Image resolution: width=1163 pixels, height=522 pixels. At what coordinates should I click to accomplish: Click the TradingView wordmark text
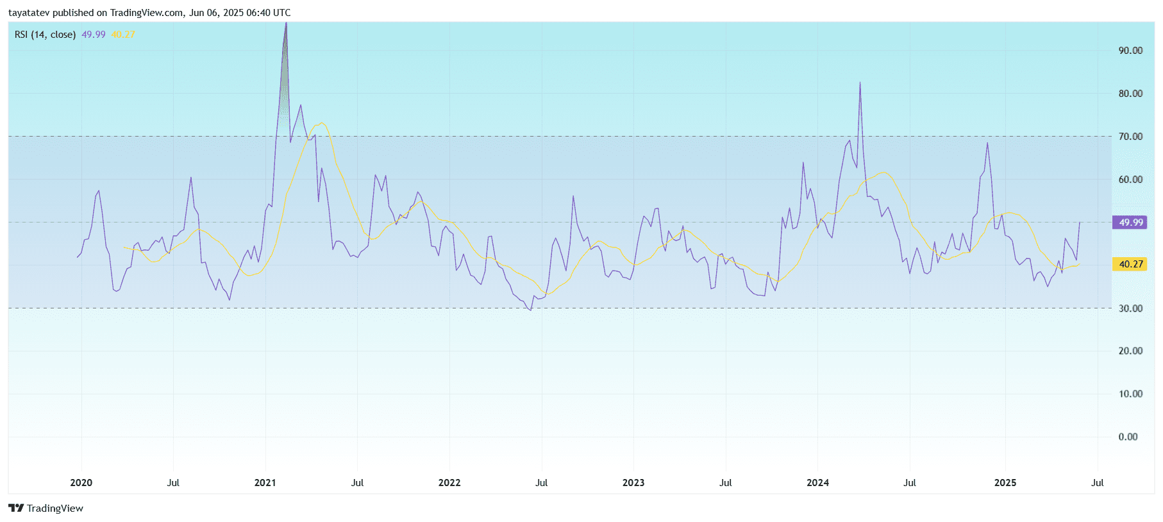(55, 508)
